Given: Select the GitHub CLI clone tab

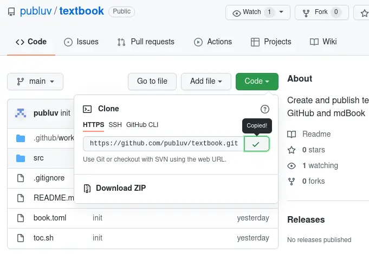Looking at the screenshot, I should coord(142,125).
